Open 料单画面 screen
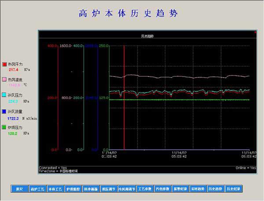Viewport: 264px width, 201px height. [91, 189]
